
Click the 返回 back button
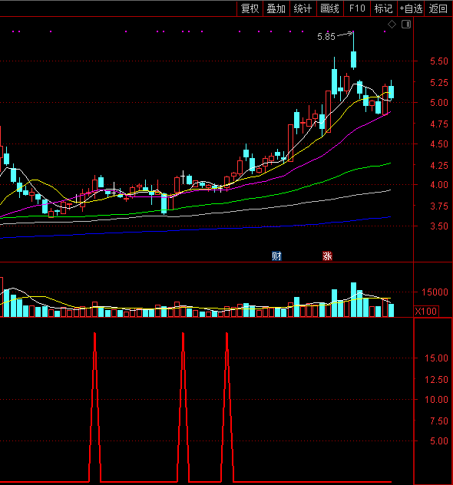coord(438,8)
